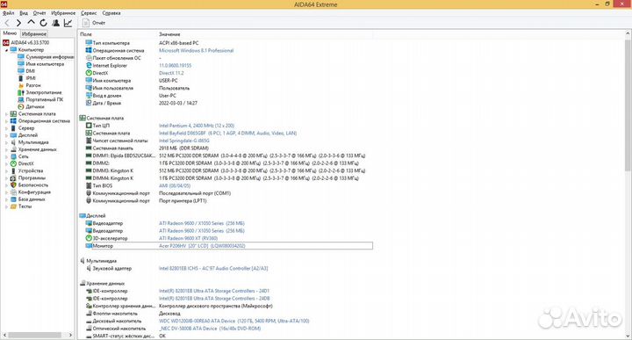The width and height of the screenshot is (632, 340).
Task: Open the Датчики tree item
Action: (x=35, y=106)
